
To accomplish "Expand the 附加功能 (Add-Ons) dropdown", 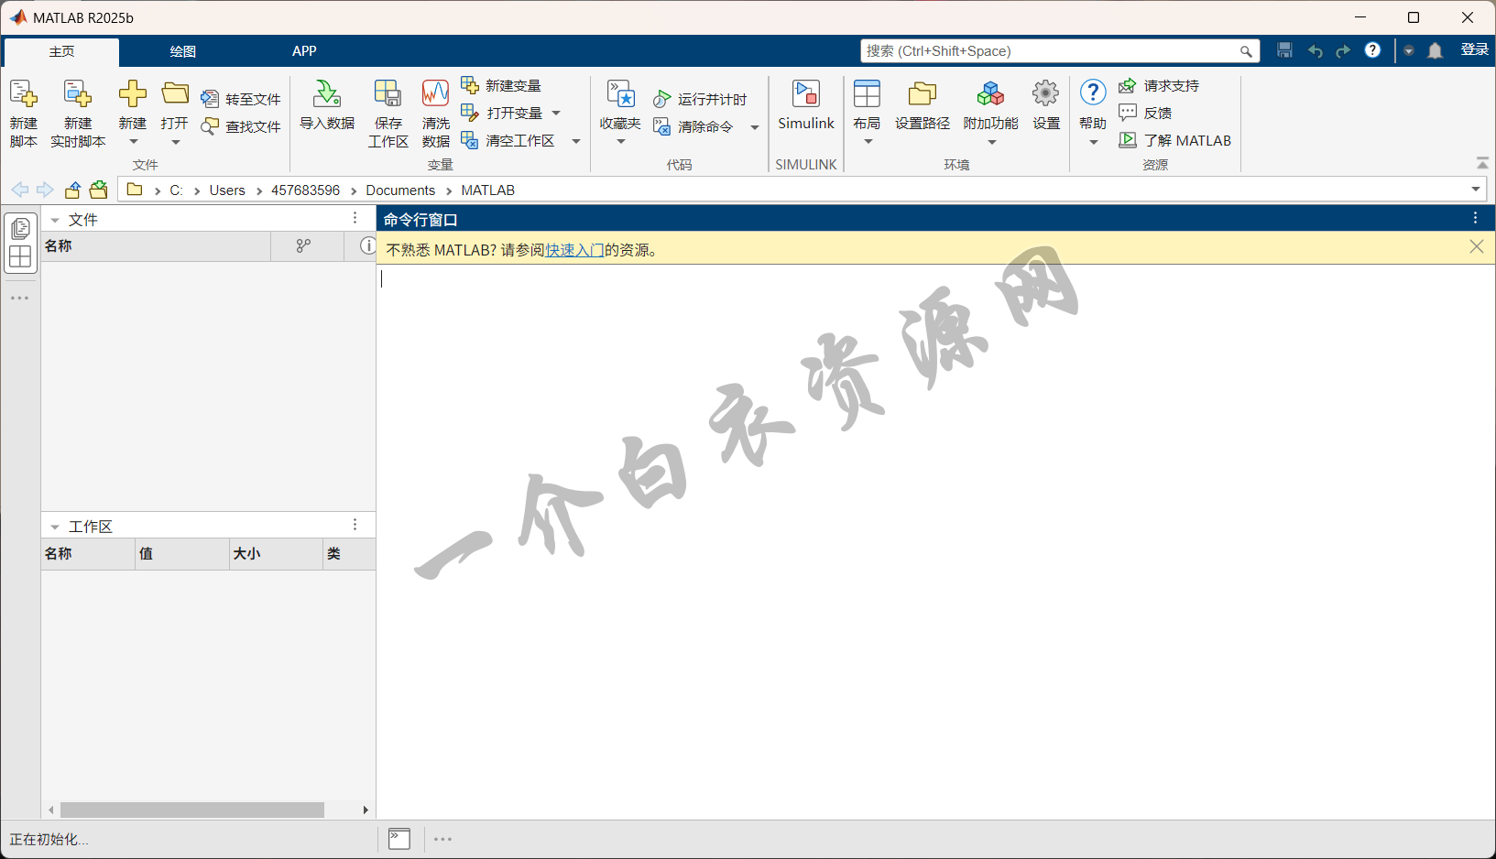I will coord(991,142).
